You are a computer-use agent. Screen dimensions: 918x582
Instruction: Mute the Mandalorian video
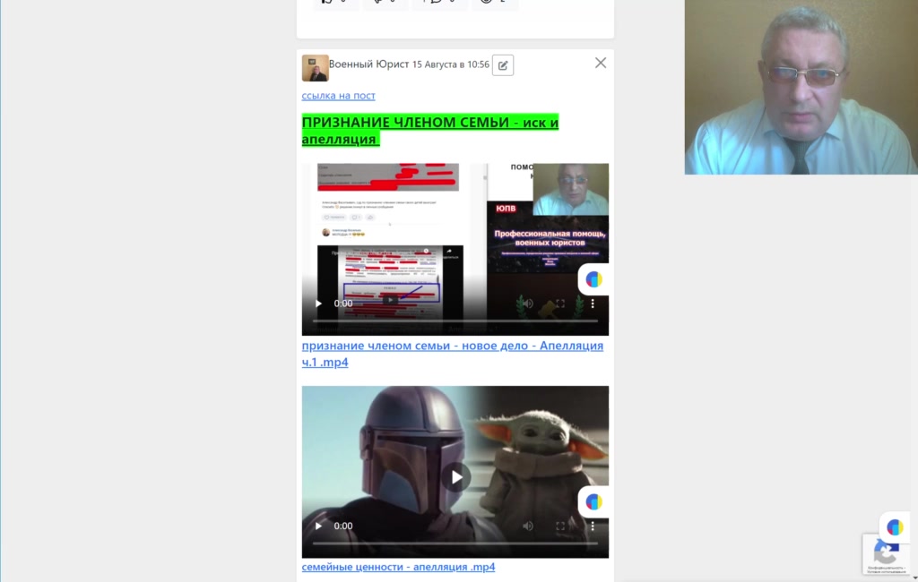pyautogui.click(x=528, y=526)
